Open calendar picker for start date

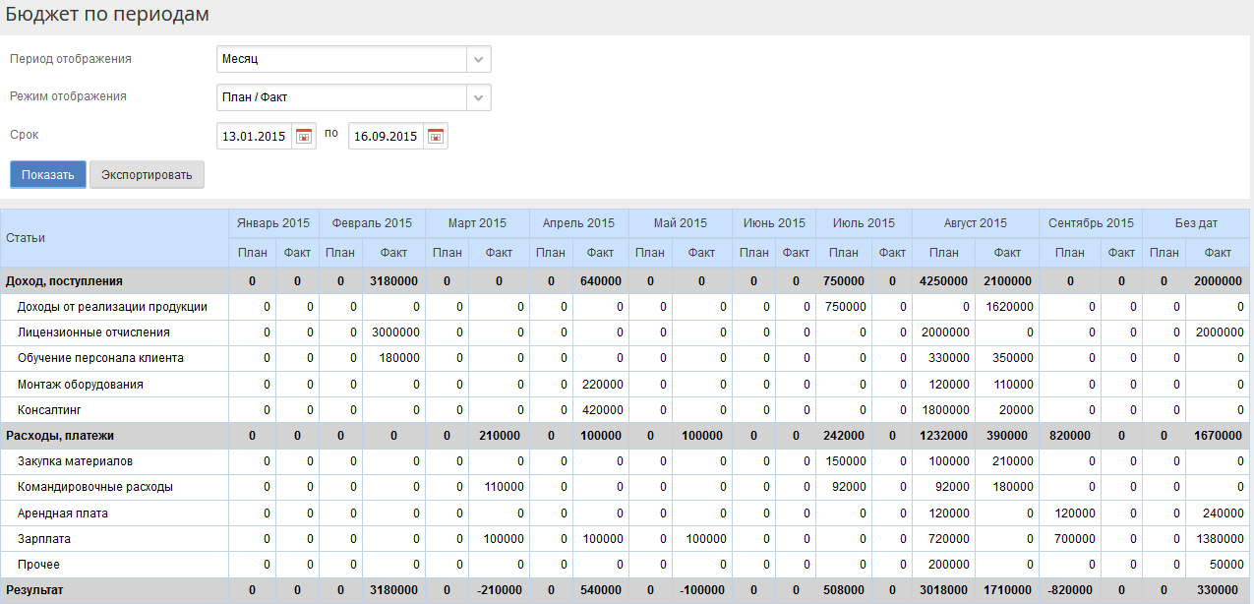(x=304, y=137)
